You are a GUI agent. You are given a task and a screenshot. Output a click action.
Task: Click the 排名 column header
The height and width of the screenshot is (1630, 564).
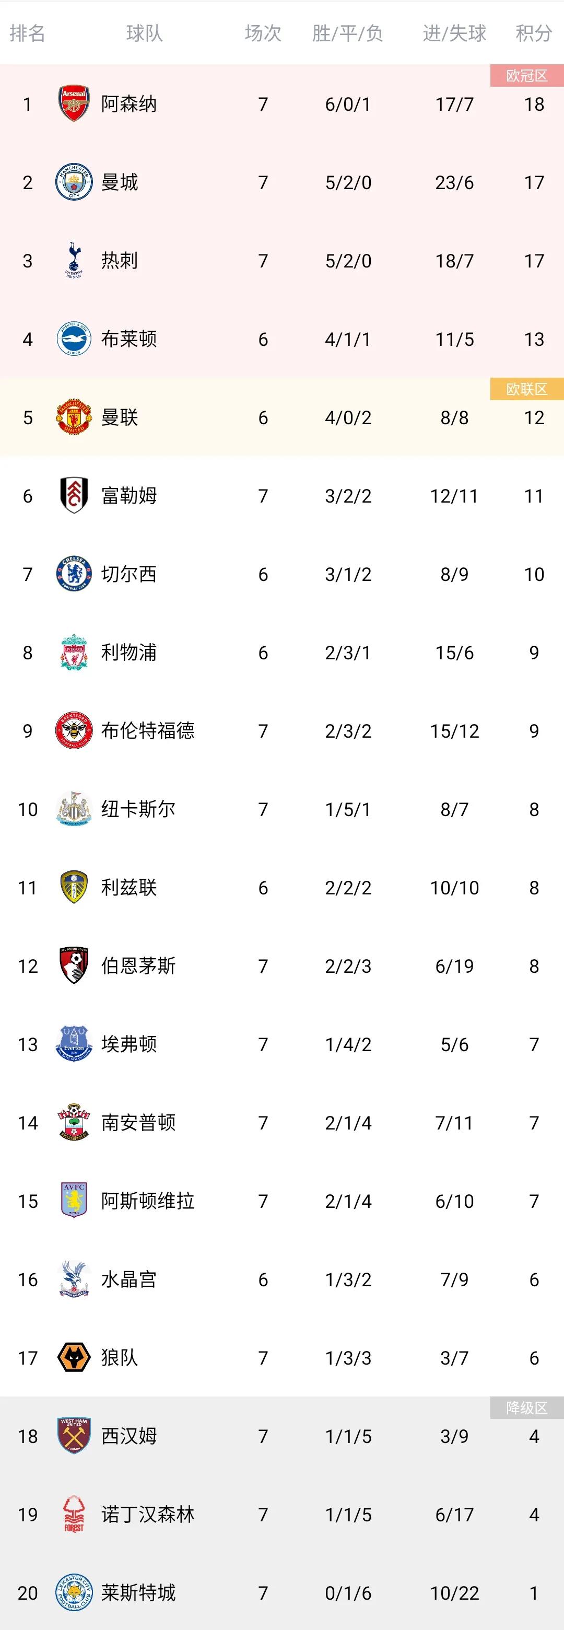point(27,33)
